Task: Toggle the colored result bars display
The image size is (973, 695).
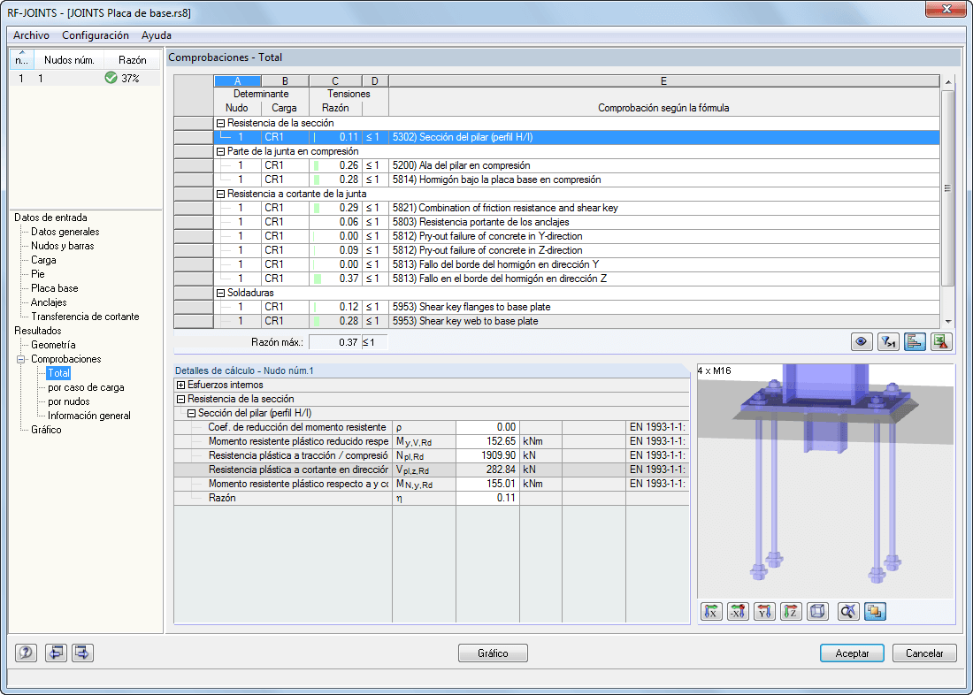Action: 915,342
